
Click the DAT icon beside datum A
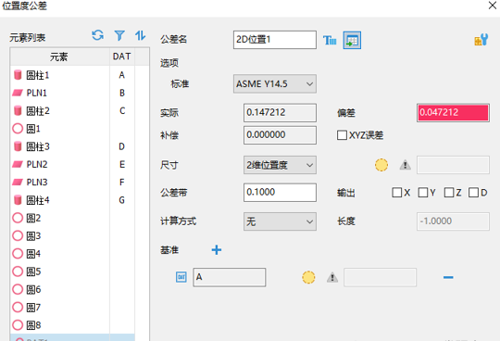coord(181,277)
